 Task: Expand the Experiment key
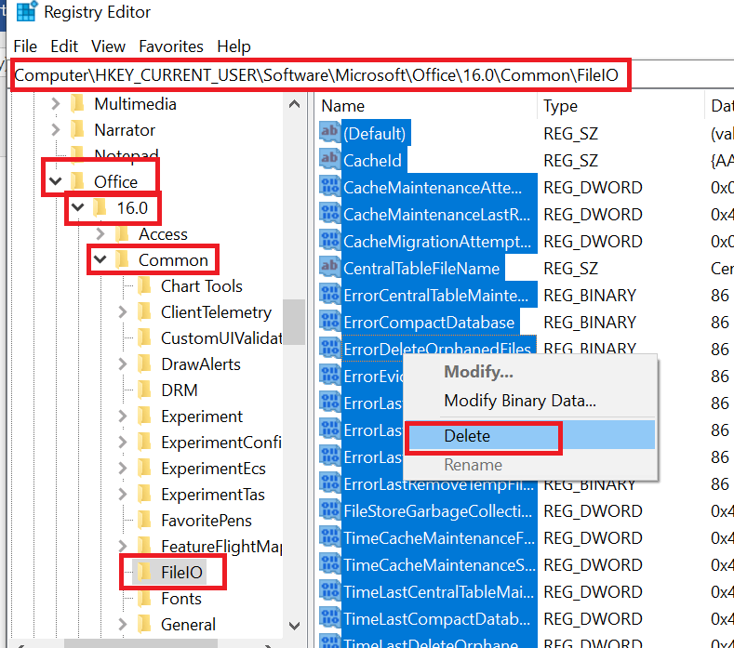(123, 416)
